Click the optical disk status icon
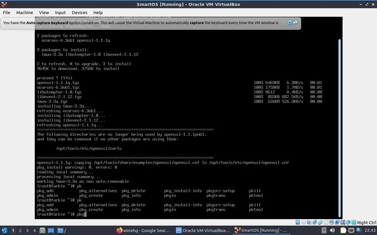The width and height of the screenshot is (377, 235). (304, 222)
